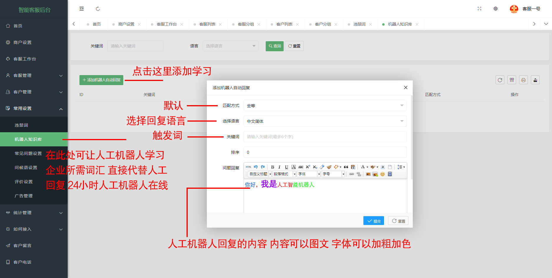This screenshot has height=278, width=552.
Task: Apply underline formatting in the editor
Action: point(286,167)
